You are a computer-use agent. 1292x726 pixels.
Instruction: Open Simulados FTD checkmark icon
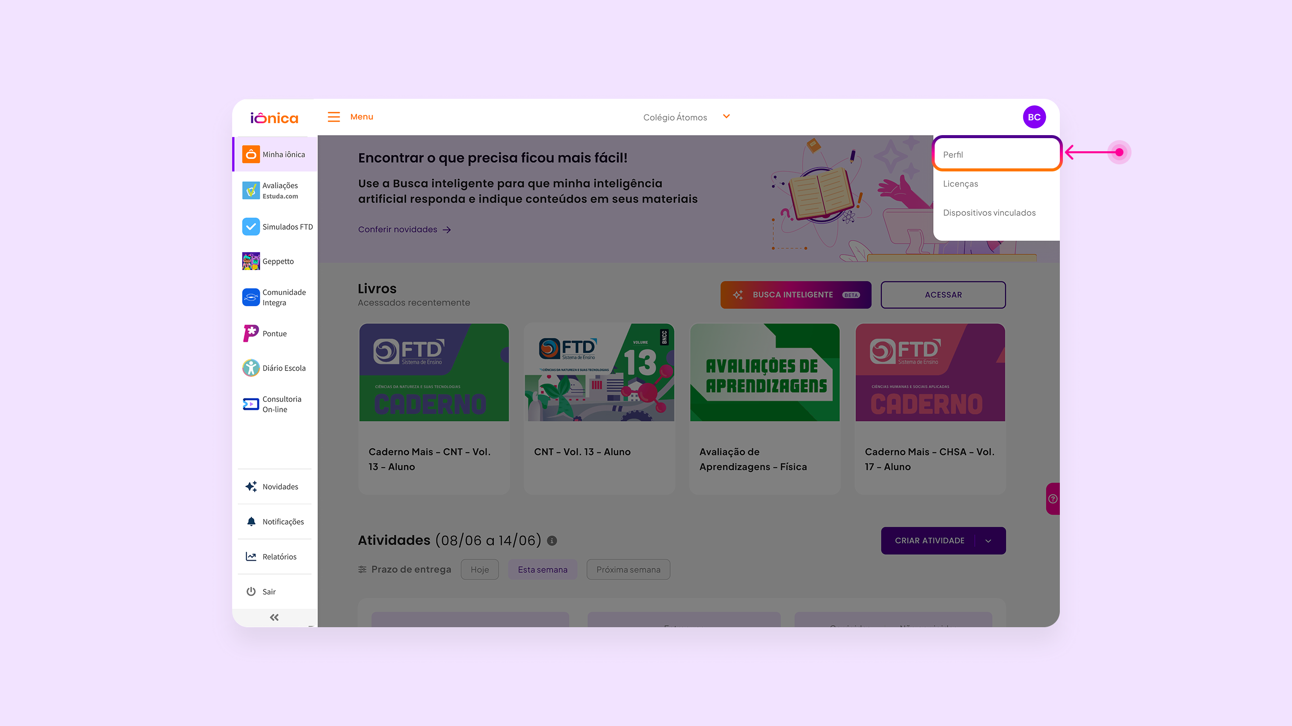251,227
